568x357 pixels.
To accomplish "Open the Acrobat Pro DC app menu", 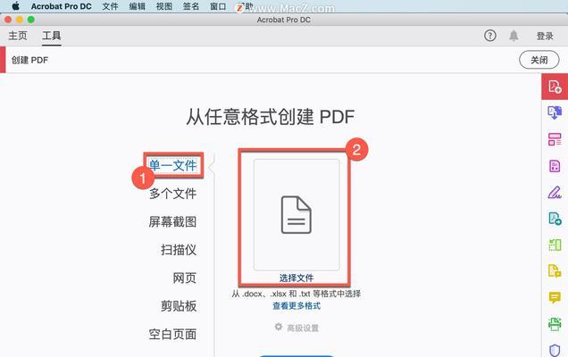I will pos(62,6).
